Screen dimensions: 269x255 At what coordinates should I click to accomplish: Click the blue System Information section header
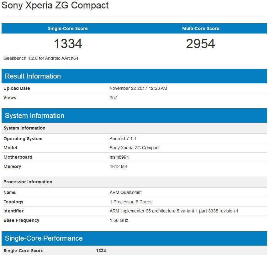click(x=134, y=115)
